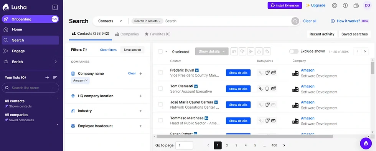Click the Save search button

132,50
